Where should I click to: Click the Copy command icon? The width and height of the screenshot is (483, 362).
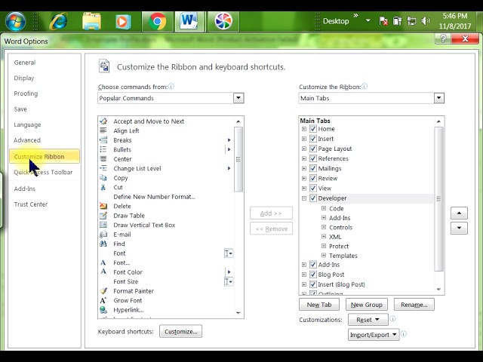(103, 178)
